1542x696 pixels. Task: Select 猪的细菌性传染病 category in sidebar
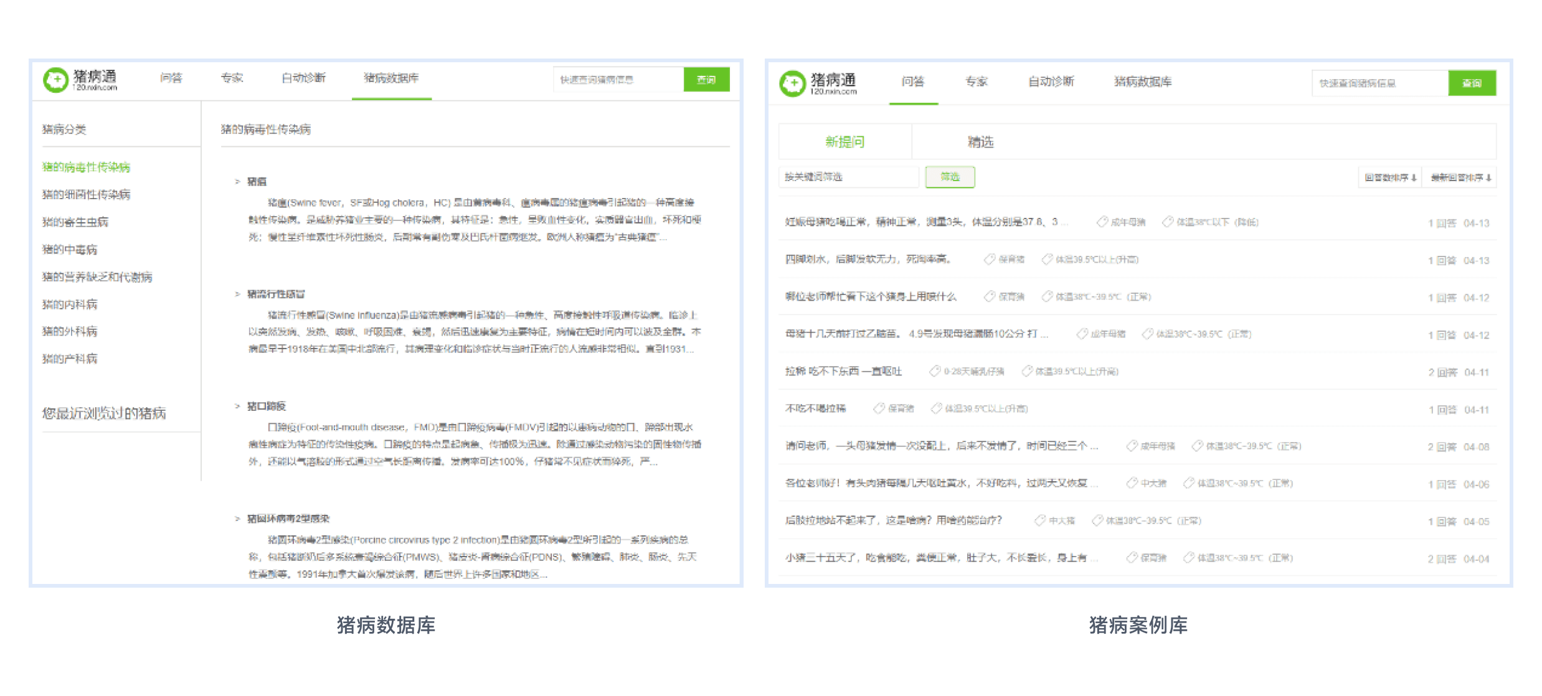point(86,195)
